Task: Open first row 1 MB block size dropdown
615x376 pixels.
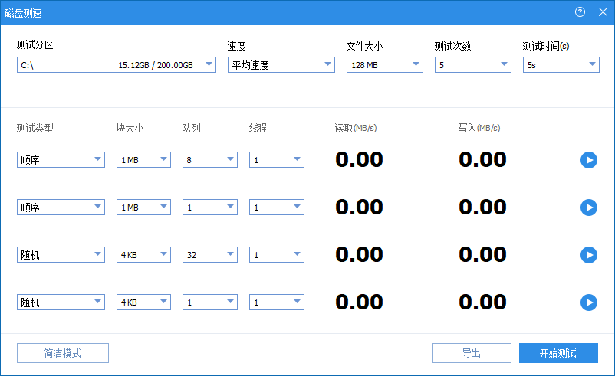Action: [x=143, y=160]
